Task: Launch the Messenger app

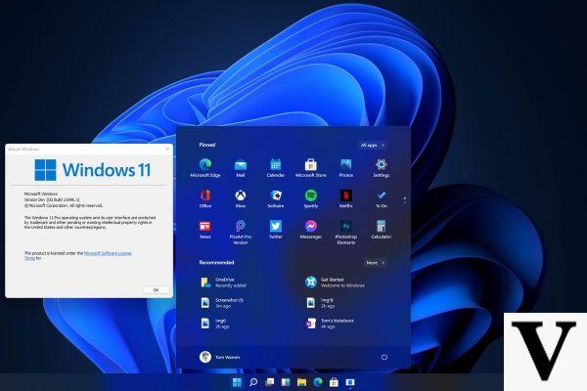Action: pos(311,230)
